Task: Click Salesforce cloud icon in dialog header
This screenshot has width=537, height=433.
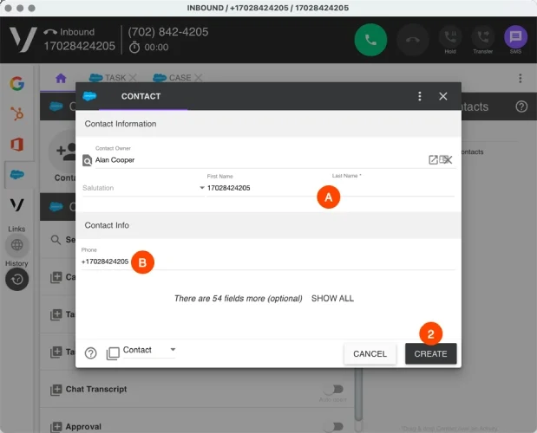Action: 89,96
